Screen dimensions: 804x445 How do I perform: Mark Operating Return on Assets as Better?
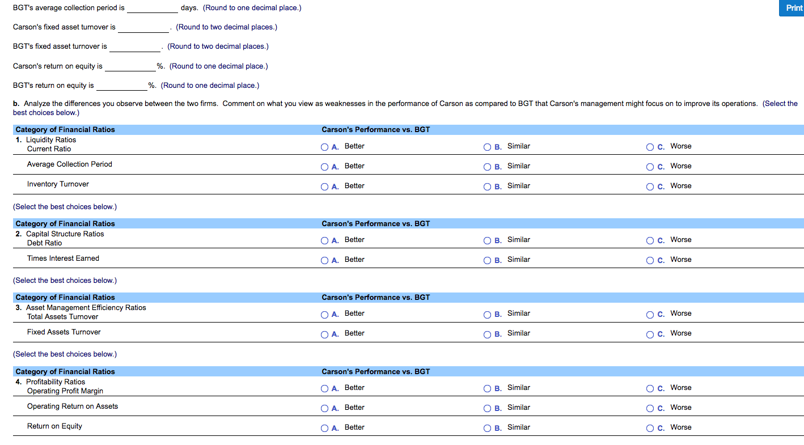click(x=324, y=408)
